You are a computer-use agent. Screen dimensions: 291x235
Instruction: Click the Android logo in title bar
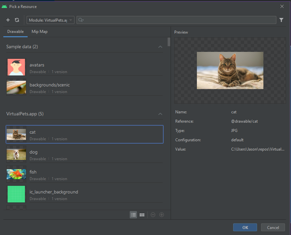coord(4,6)
